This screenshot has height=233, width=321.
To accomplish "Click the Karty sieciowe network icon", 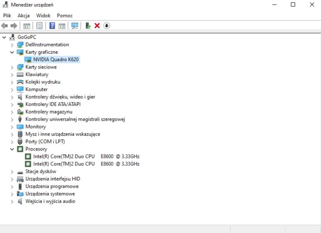I will coord(20,67).
